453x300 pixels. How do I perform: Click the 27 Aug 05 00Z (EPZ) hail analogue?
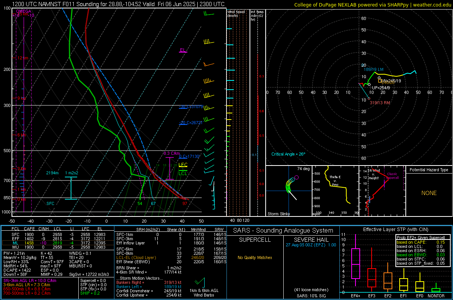(311, 245)
